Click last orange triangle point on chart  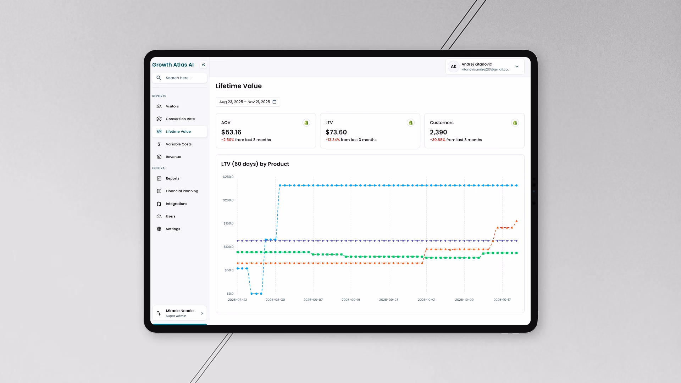coord(516,221)
